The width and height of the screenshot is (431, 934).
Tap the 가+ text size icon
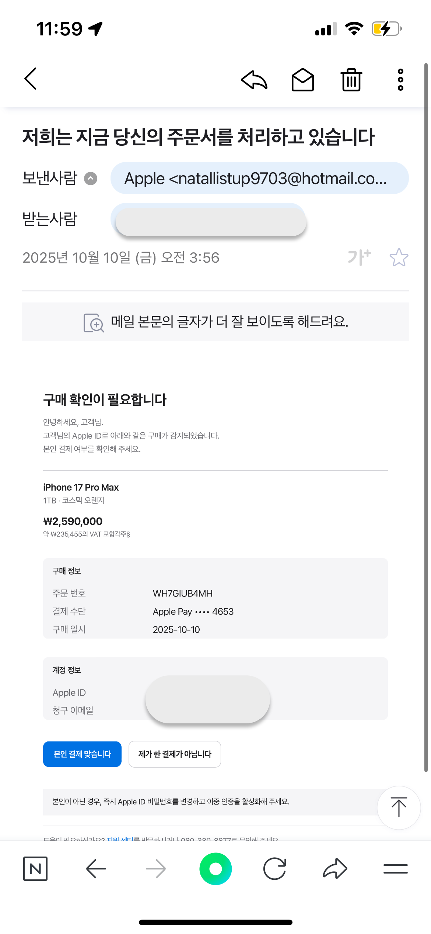point(359,257)
